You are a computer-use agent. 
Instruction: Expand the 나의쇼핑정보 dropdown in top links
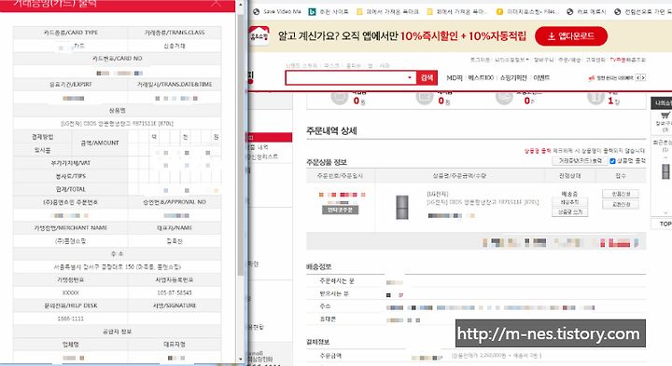[511, 60]
